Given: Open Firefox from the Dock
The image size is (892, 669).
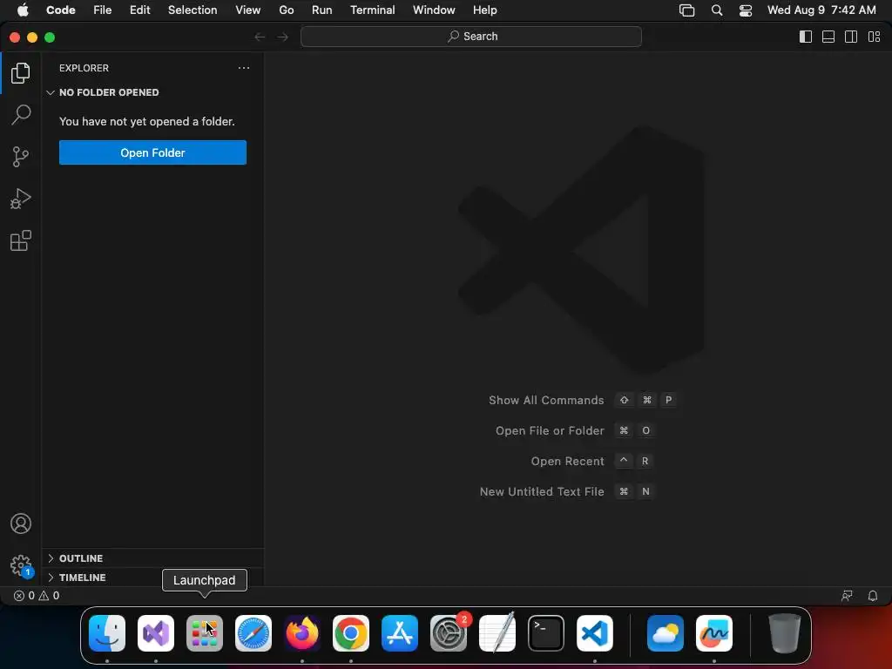Looking at the screenshot, I should coord(302,633).
